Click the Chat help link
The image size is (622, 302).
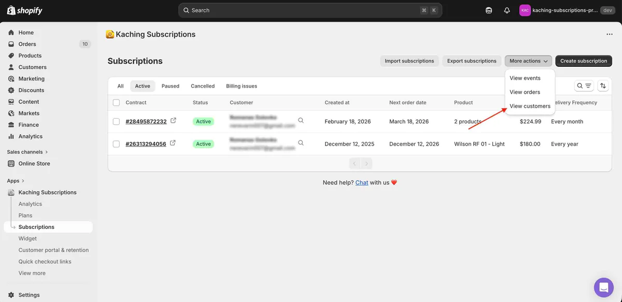[x=362, y=183]
